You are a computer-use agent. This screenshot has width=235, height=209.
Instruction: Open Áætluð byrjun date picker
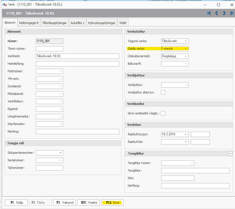click(x=186, y=134)
